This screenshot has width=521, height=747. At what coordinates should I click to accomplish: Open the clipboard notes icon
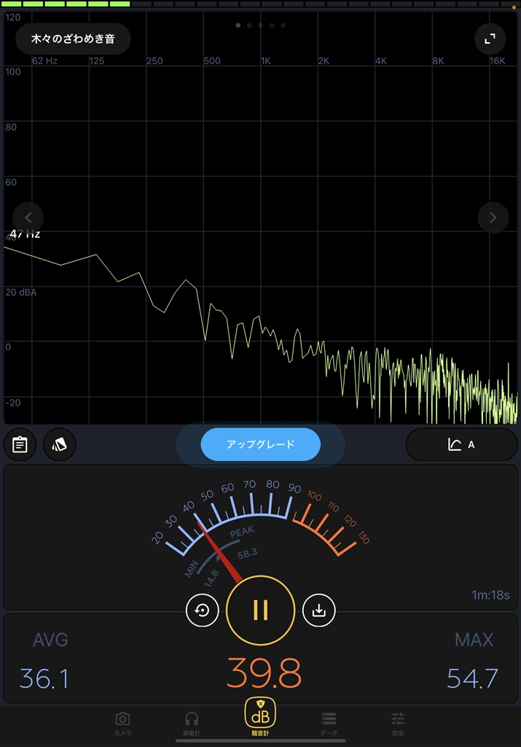[x=20, y=444]
